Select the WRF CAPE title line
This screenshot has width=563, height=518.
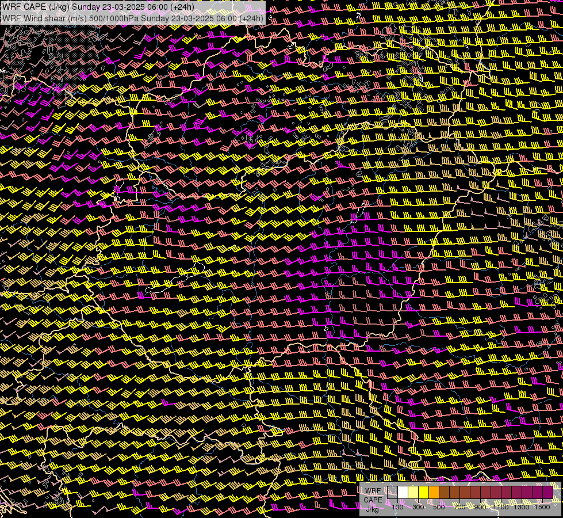[x=98, y=7]
